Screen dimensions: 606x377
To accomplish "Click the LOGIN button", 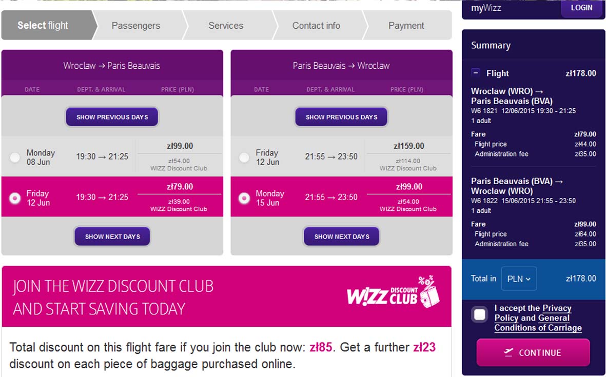I will pos(581,8).
